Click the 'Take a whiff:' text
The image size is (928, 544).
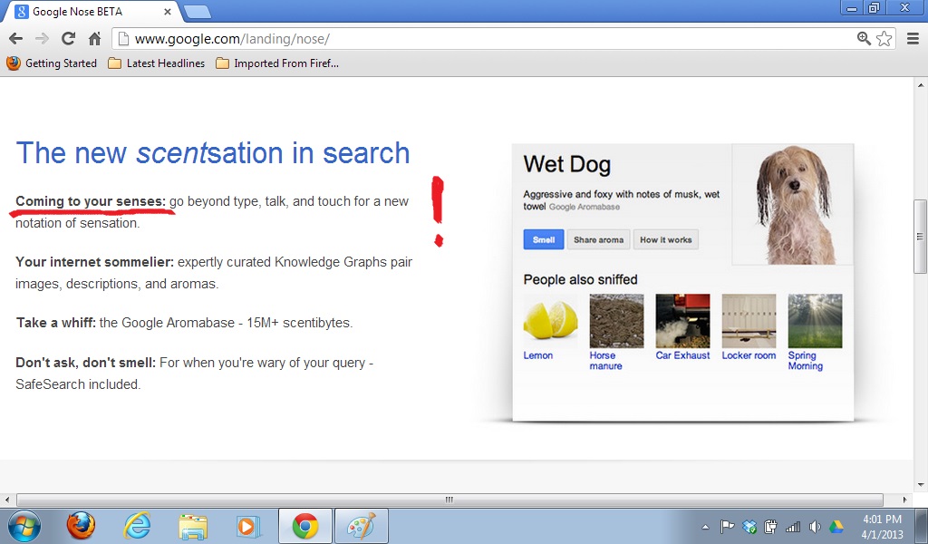(x=55, y=323)
